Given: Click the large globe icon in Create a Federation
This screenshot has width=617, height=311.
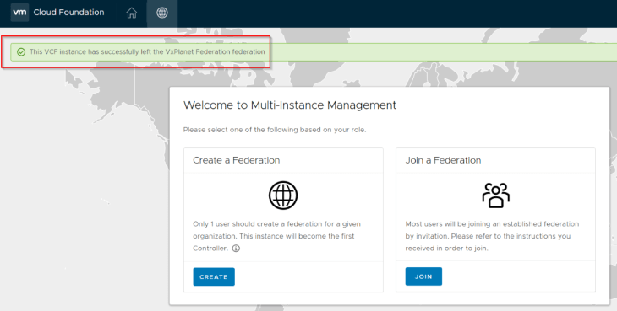Looking at the screenshot, I should [x=283, y=196].
